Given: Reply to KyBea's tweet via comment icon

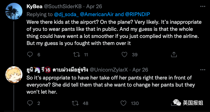Looking at the screenshot, I should (x=30, y=55).
